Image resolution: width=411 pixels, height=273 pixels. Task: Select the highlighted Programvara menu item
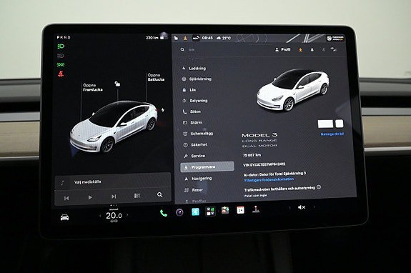tap(207, 167)
